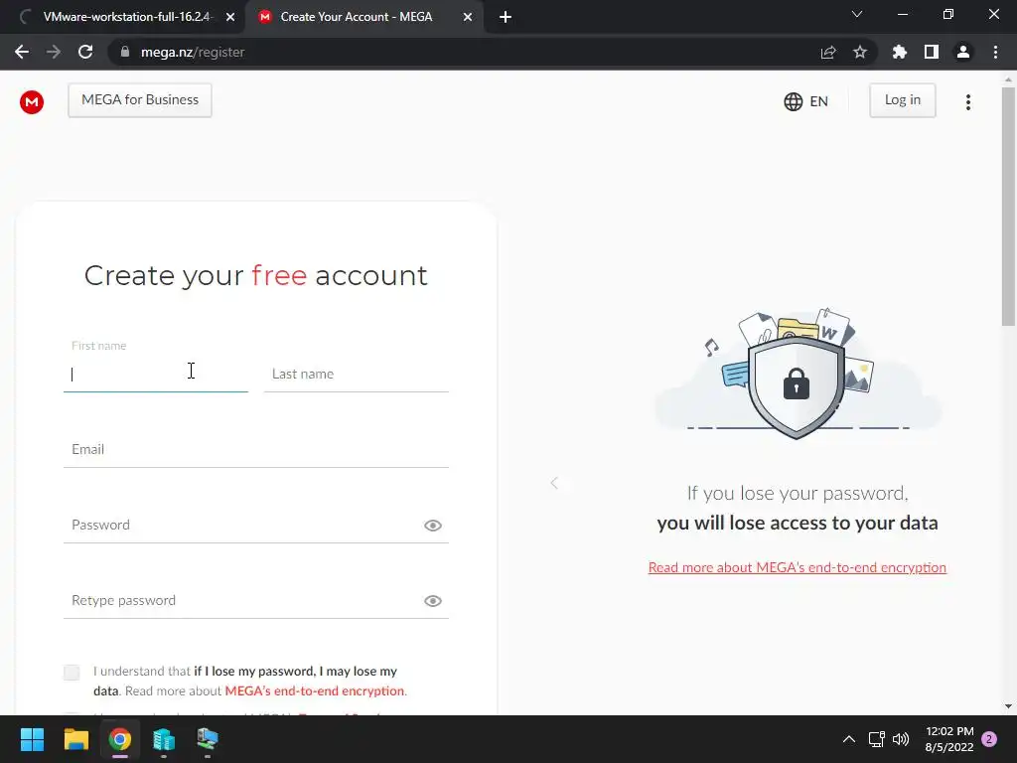This screenshot has height=763, width=1017.
Task: Open Chrome three-dot settings menu
Action: point(995,52)
